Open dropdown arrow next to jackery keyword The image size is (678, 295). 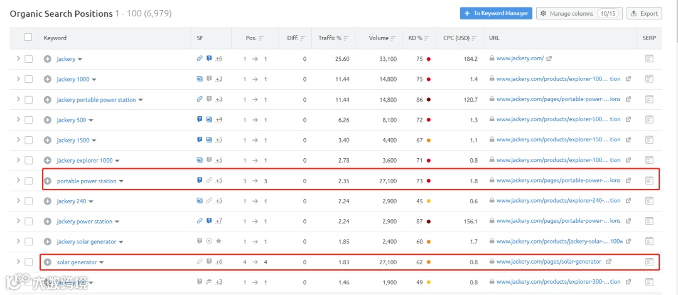(80, 59)
